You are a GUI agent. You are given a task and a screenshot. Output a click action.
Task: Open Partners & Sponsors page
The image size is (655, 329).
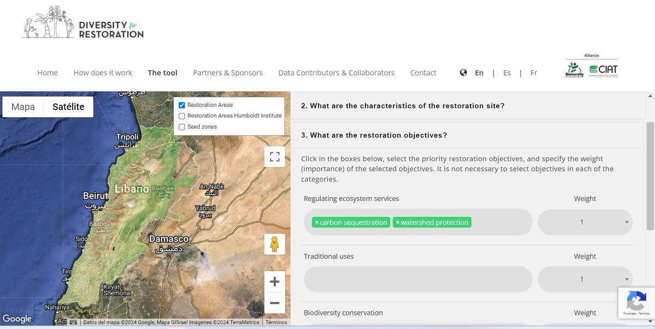(x=228, y=72)
